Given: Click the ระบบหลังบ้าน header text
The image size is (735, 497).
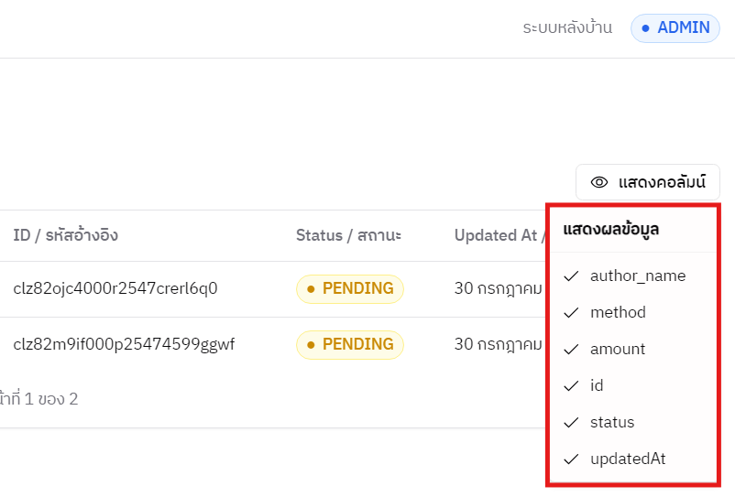Looking at the screenshot, I should (567, 27).
